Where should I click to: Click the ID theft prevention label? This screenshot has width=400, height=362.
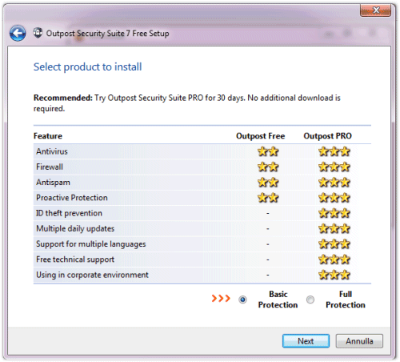point(69,213)
